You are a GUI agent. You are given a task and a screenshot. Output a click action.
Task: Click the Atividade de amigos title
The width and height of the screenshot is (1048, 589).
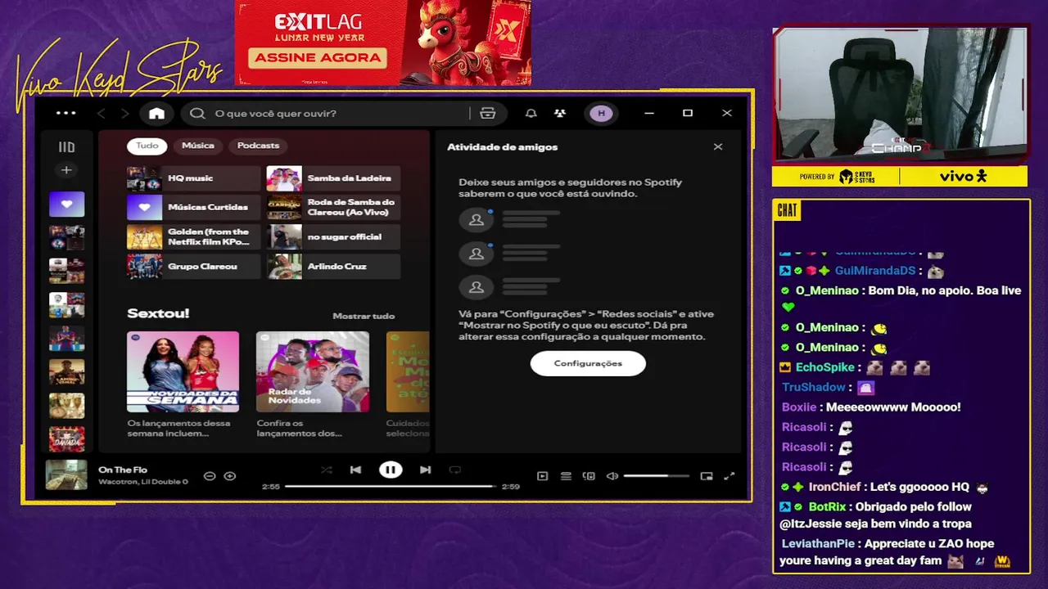(x=502, y=147)
